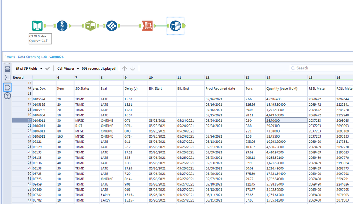The image size is (353, 204).
Task: Click the EARLY cell in record 34
Action: (112, 195)
